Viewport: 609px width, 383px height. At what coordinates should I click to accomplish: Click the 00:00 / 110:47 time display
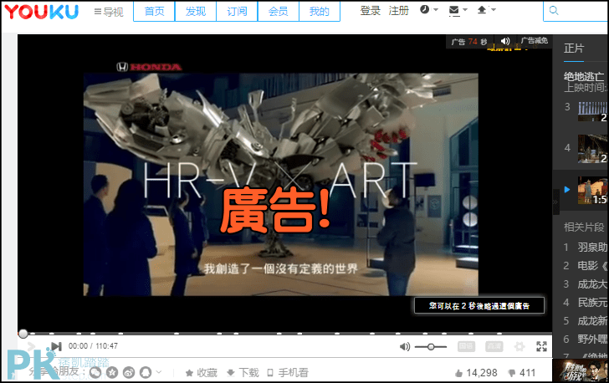(x=93, y=346)
